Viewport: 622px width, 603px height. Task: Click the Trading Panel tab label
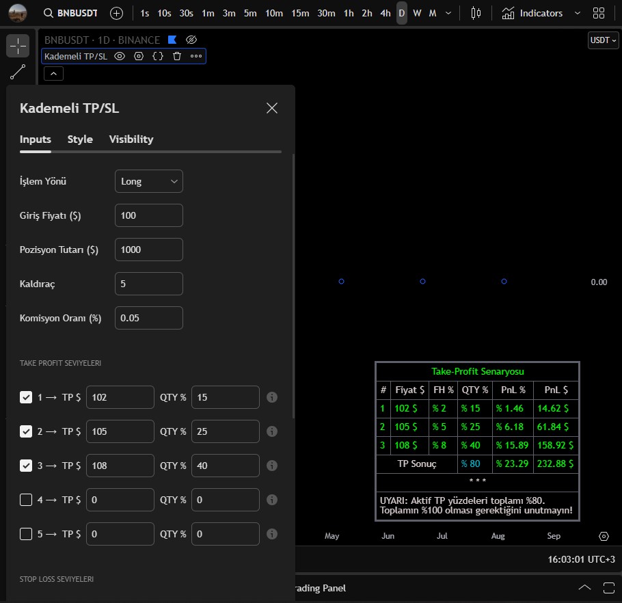[x=320, y=588]
